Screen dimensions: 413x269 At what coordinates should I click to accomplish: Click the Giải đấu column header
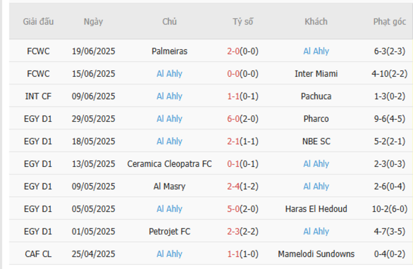click(x=38, y=22)
